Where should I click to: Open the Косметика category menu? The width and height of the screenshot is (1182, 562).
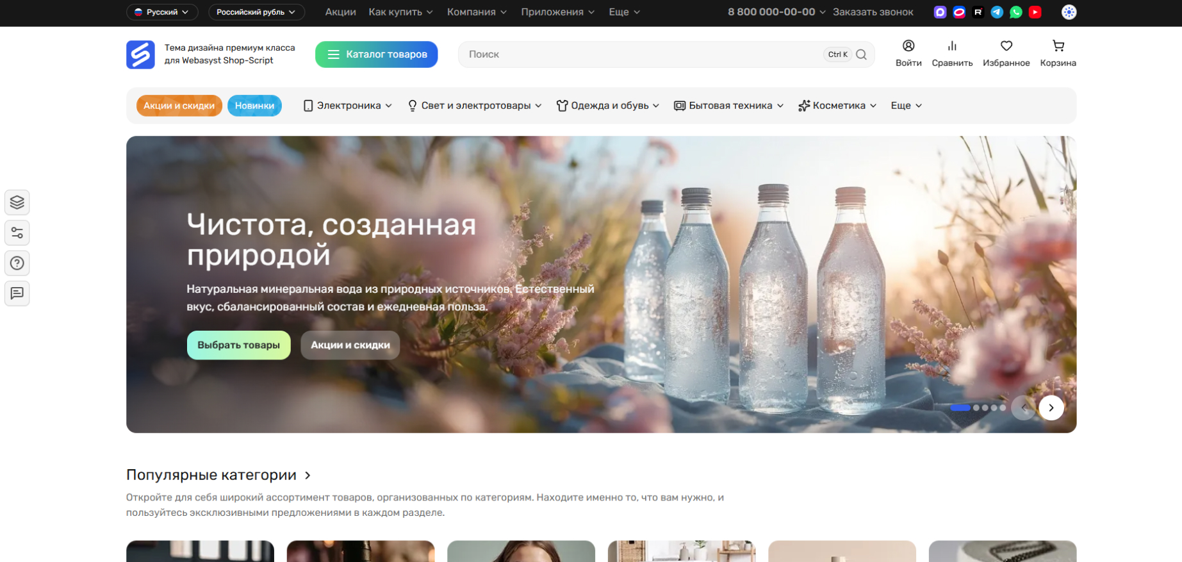(837, 106)
